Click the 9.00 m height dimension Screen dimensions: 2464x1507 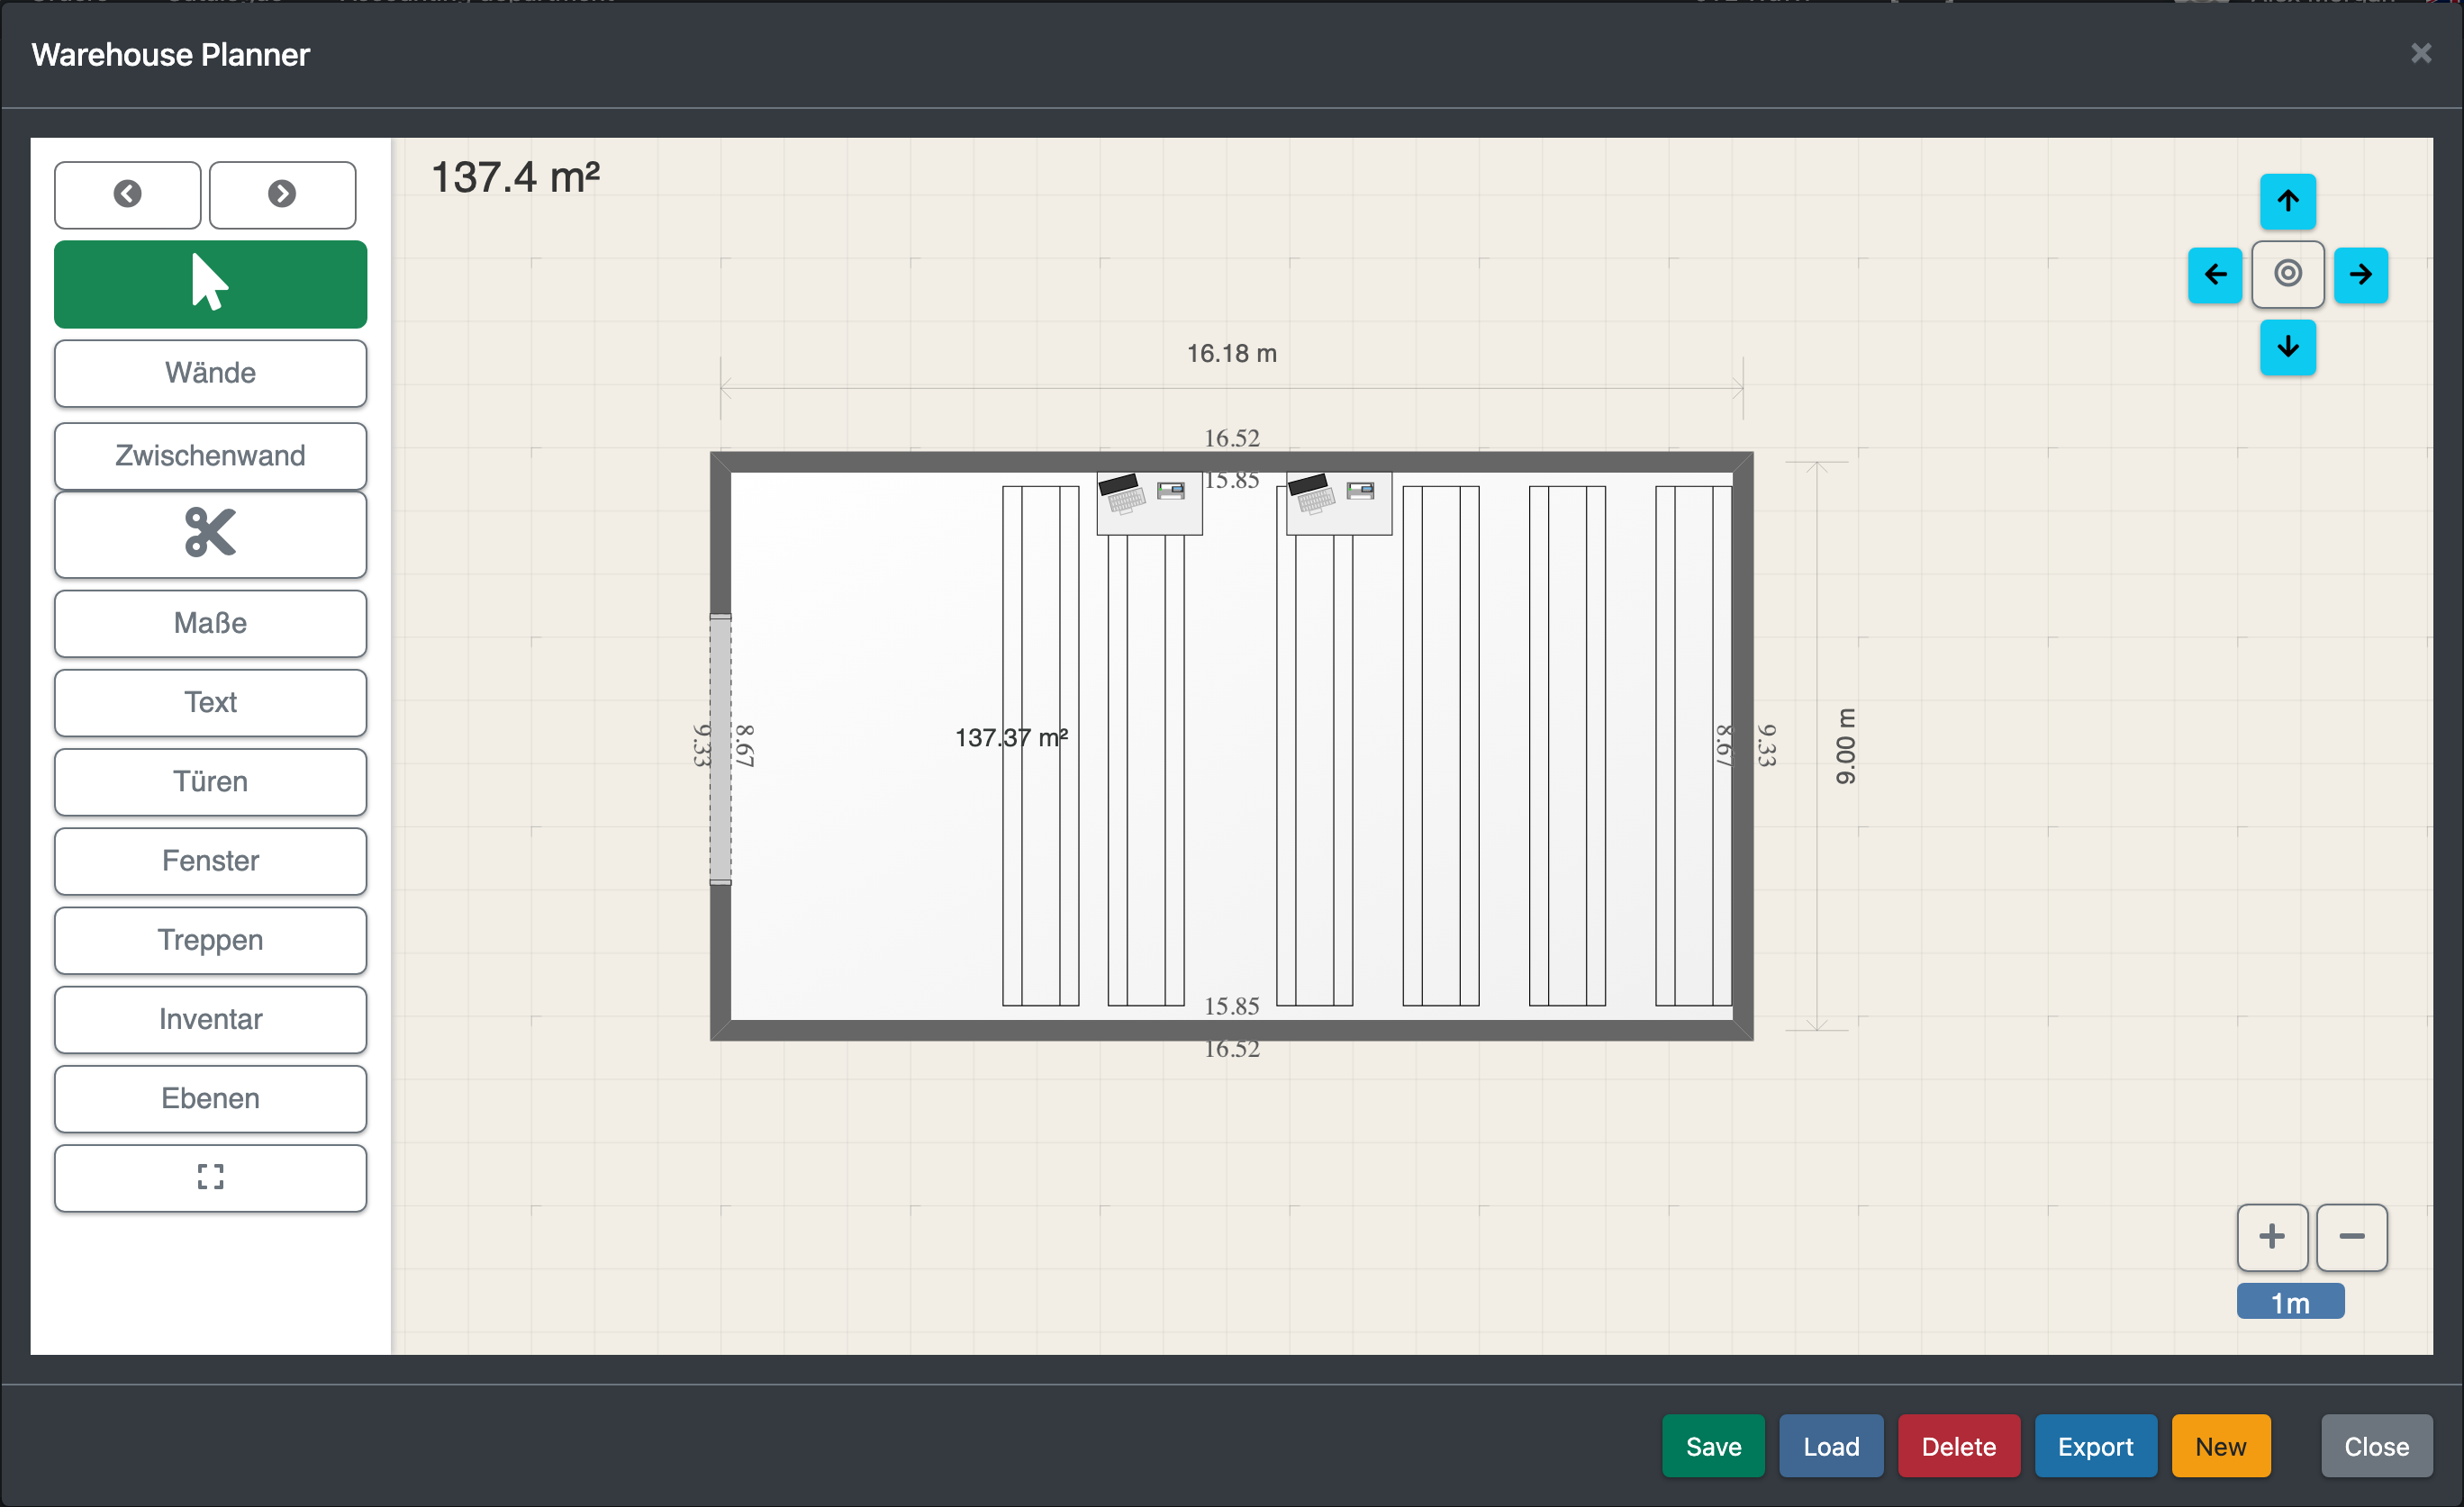point(1845,746)
